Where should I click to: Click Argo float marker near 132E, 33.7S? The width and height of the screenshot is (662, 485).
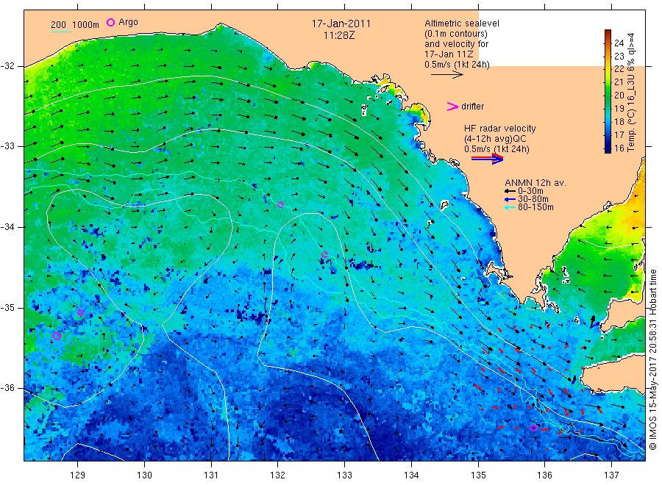[281, 205]
